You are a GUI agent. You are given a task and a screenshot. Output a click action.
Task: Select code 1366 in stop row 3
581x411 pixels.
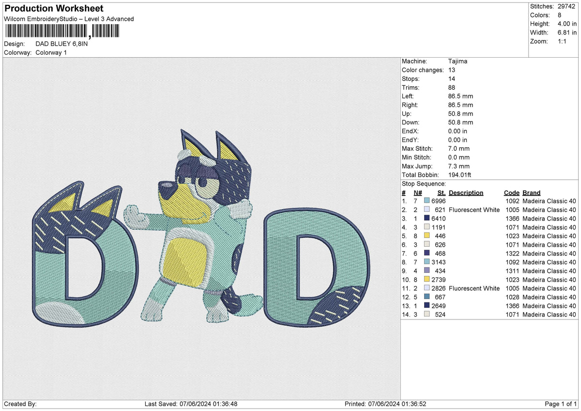[x=513, y=219]
